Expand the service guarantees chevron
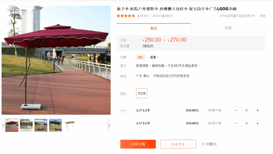273x154 pixels. coord(200,66)
